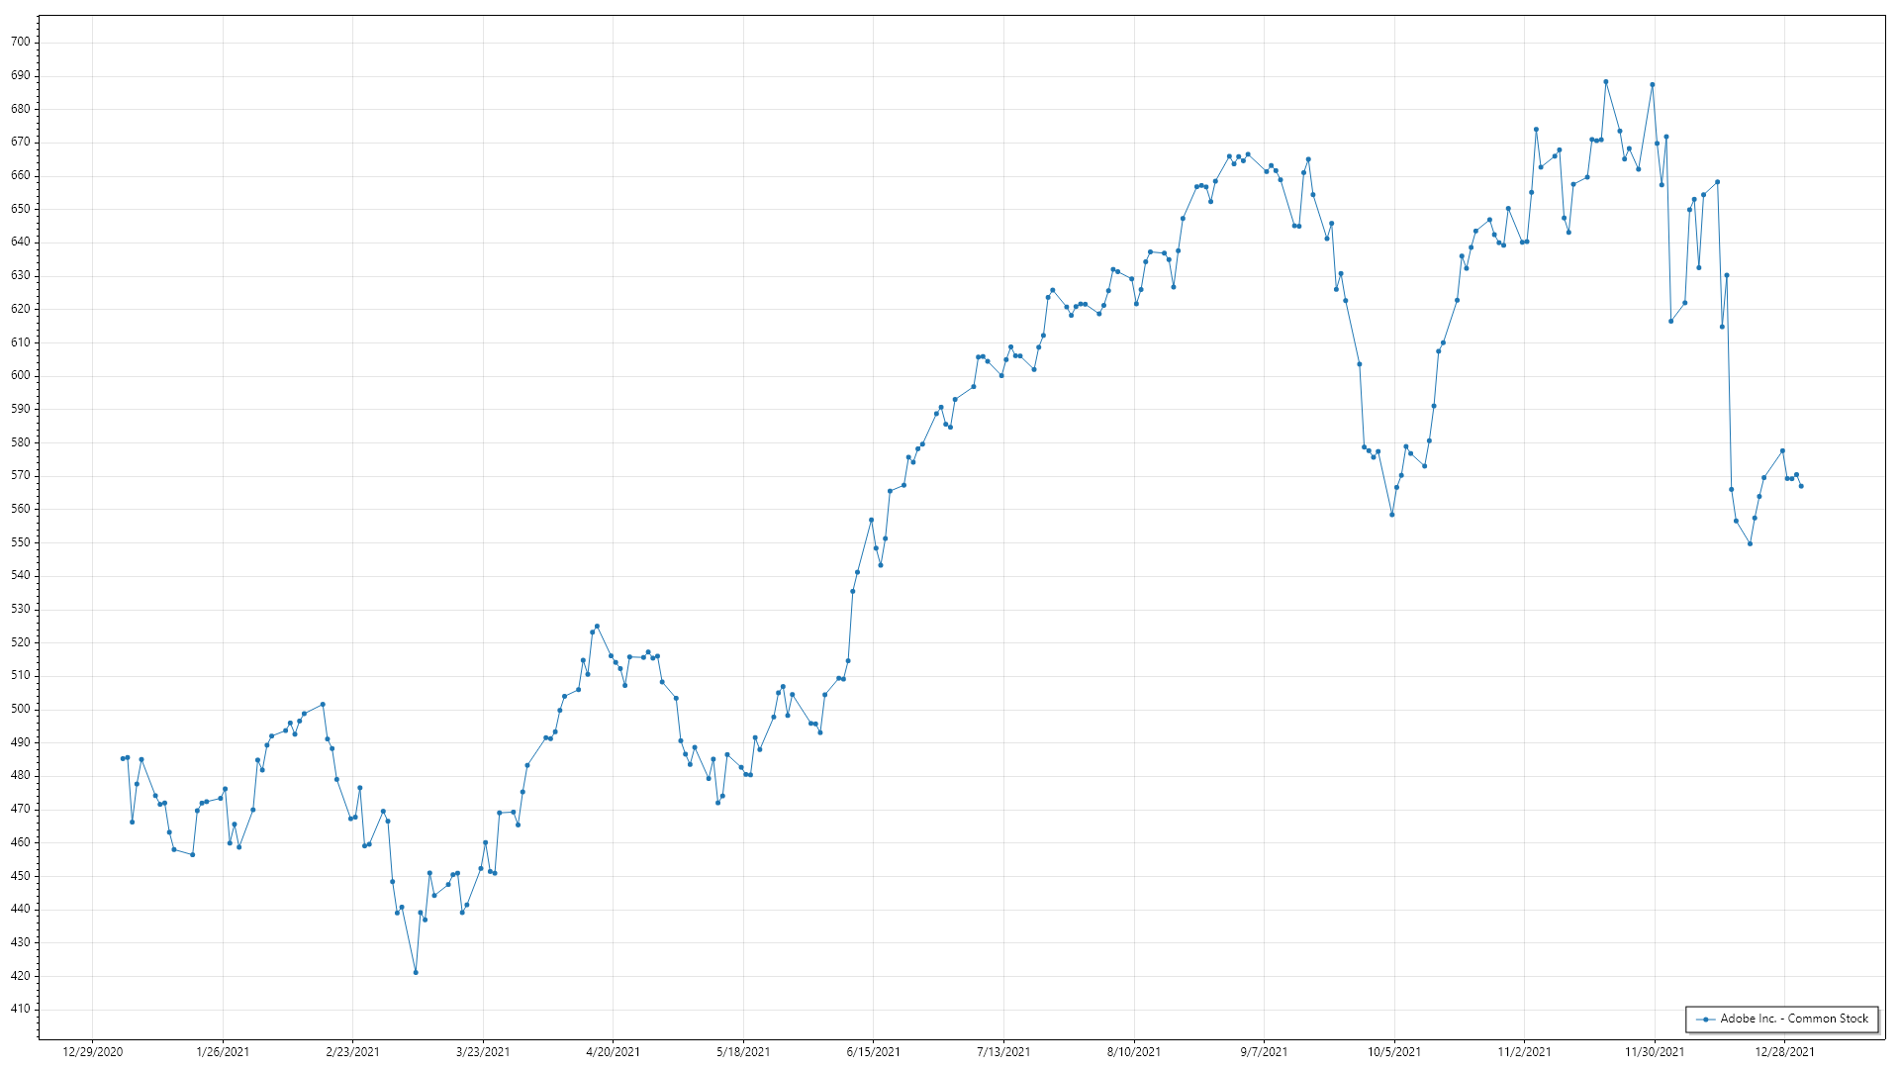Viewport: 1900px width, 1069px height.
Task: Click the legend line marker icon
Action: pos(1706,1020)
